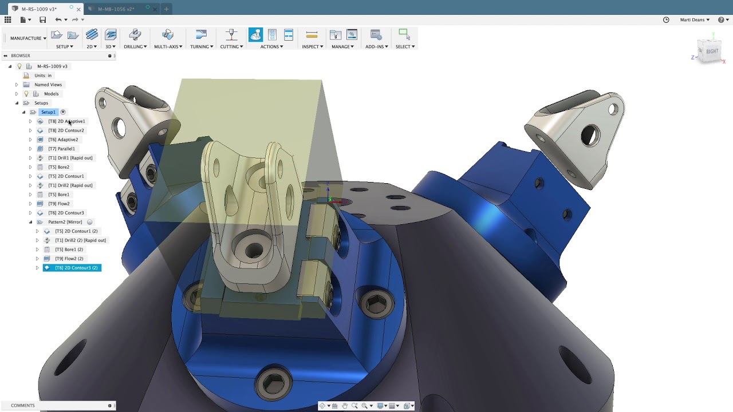Click the Cutting operation icon
Screen dimensions: 733x412
[231, 35]
